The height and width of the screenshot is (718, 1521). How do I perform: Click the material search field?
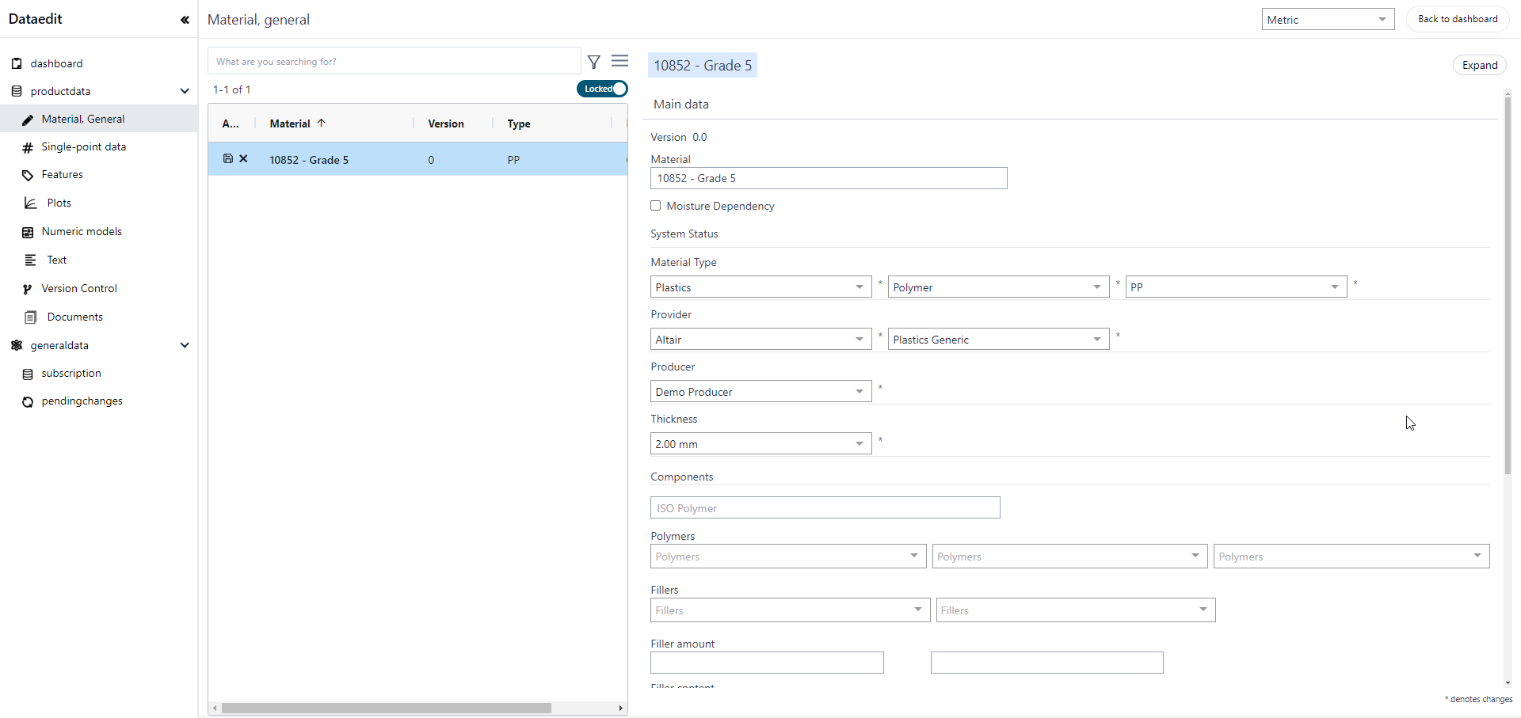394,62
